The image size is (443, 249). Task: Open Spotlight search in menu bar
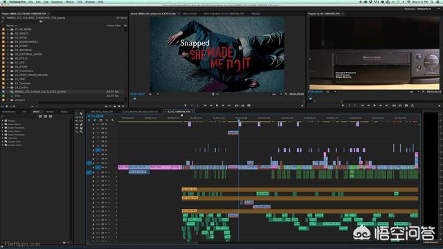[x=432, y=1]
